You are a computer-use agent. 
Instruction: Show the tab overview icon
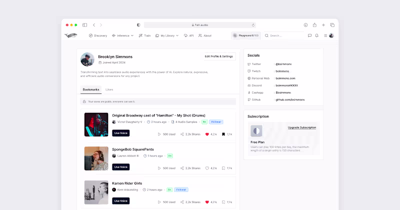[x=332, y=25]
